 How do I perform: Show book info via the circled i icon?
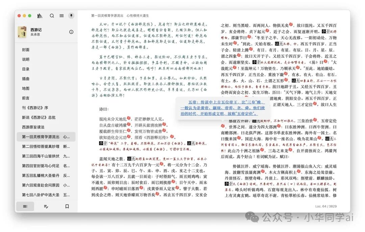[x=71, y=32]
